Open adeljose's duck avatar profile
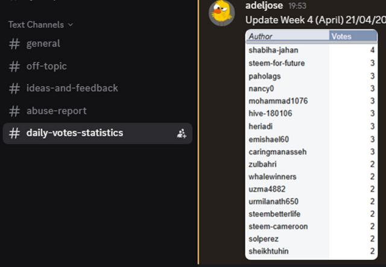The width and height of the screenshot is (386, 267). click(221, 13)
